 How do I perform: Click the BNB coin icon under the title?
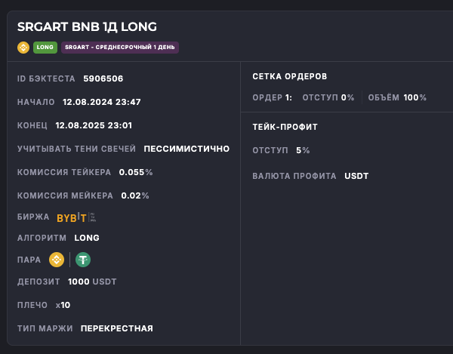coord(23,48)
